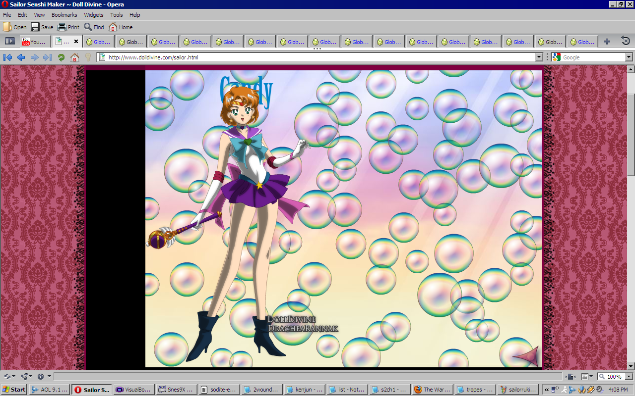Screen dimensions: 635x396
Task: Open the Bookmarks menu
Action: [64, 15]
